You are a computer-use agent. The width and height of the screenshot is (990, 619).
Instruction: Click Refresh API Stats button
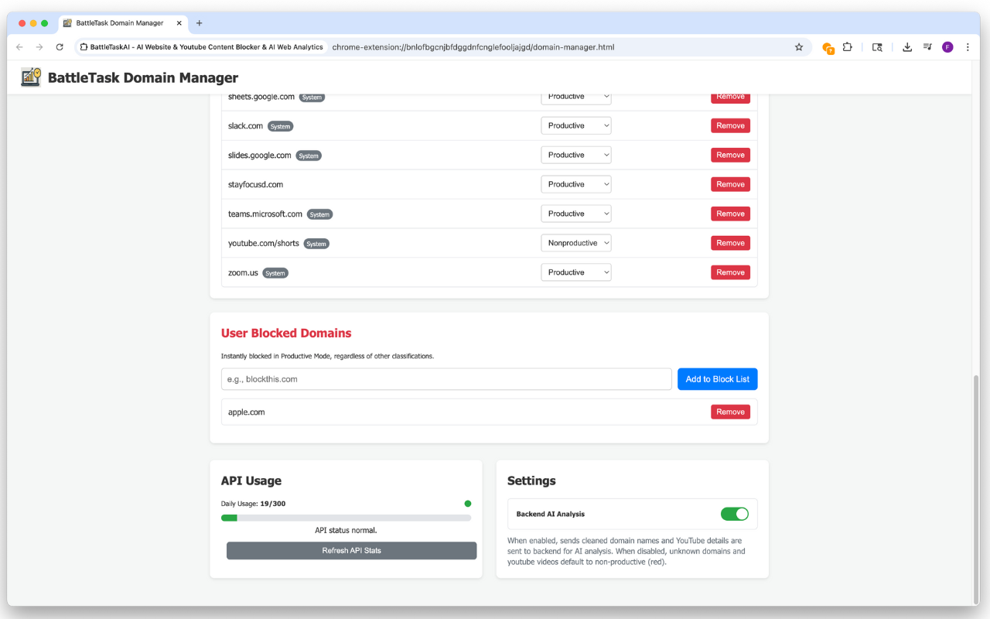[x=351, y=550]
